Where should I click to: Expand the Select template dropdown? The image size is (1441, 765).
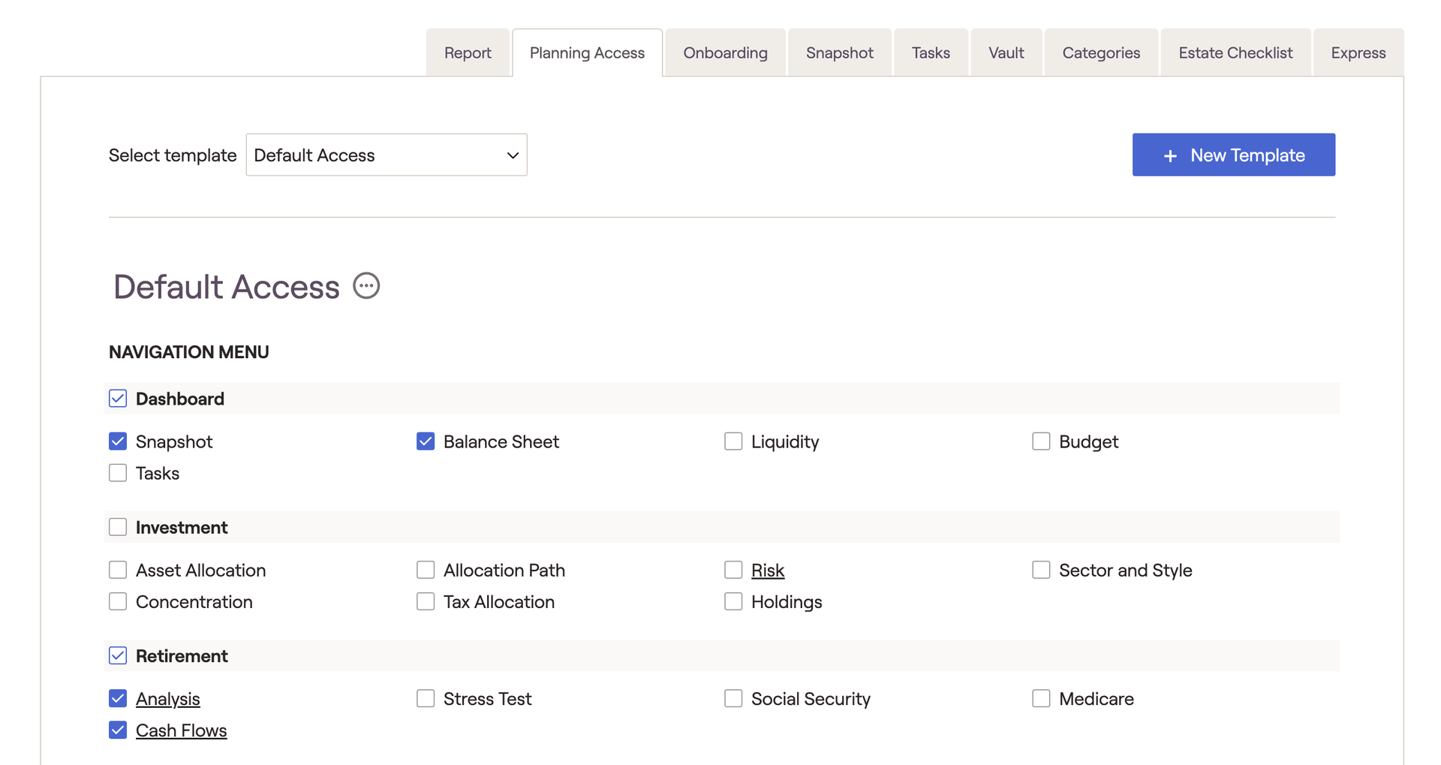(387, 155)
